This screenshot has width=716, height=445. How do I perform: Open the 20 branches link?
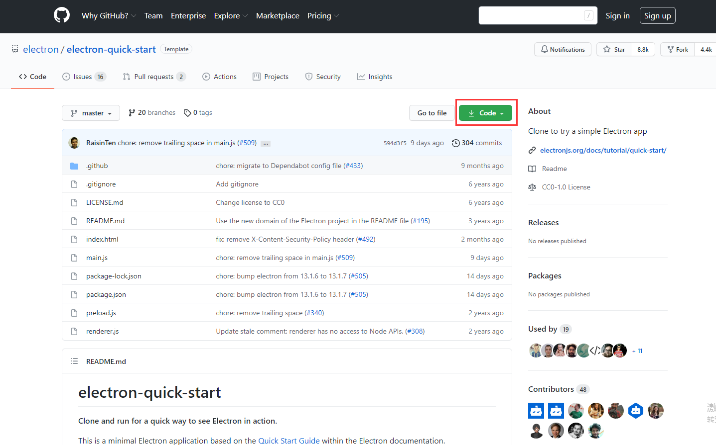[152, 113]
